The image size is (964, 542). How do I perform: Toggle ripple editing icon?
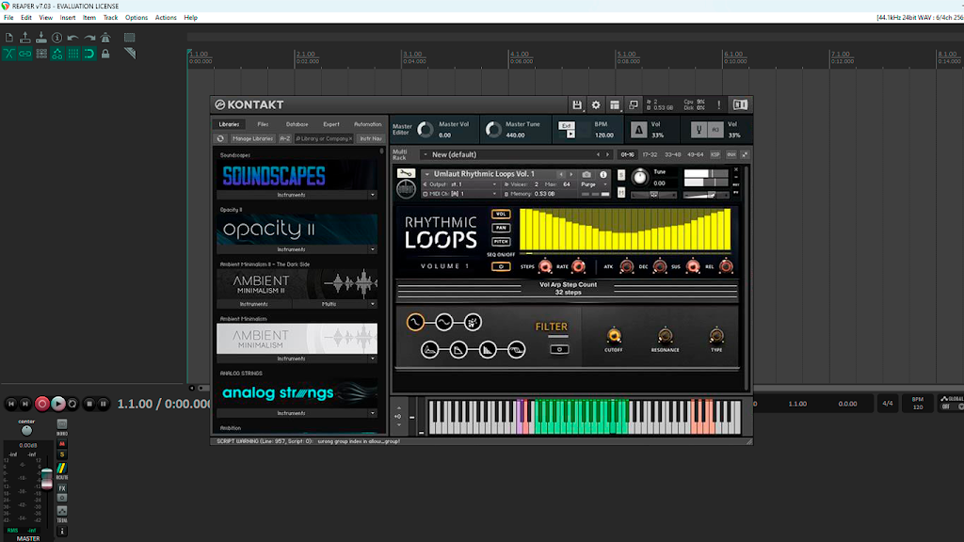pyautogui.click(x=41, y=54)
